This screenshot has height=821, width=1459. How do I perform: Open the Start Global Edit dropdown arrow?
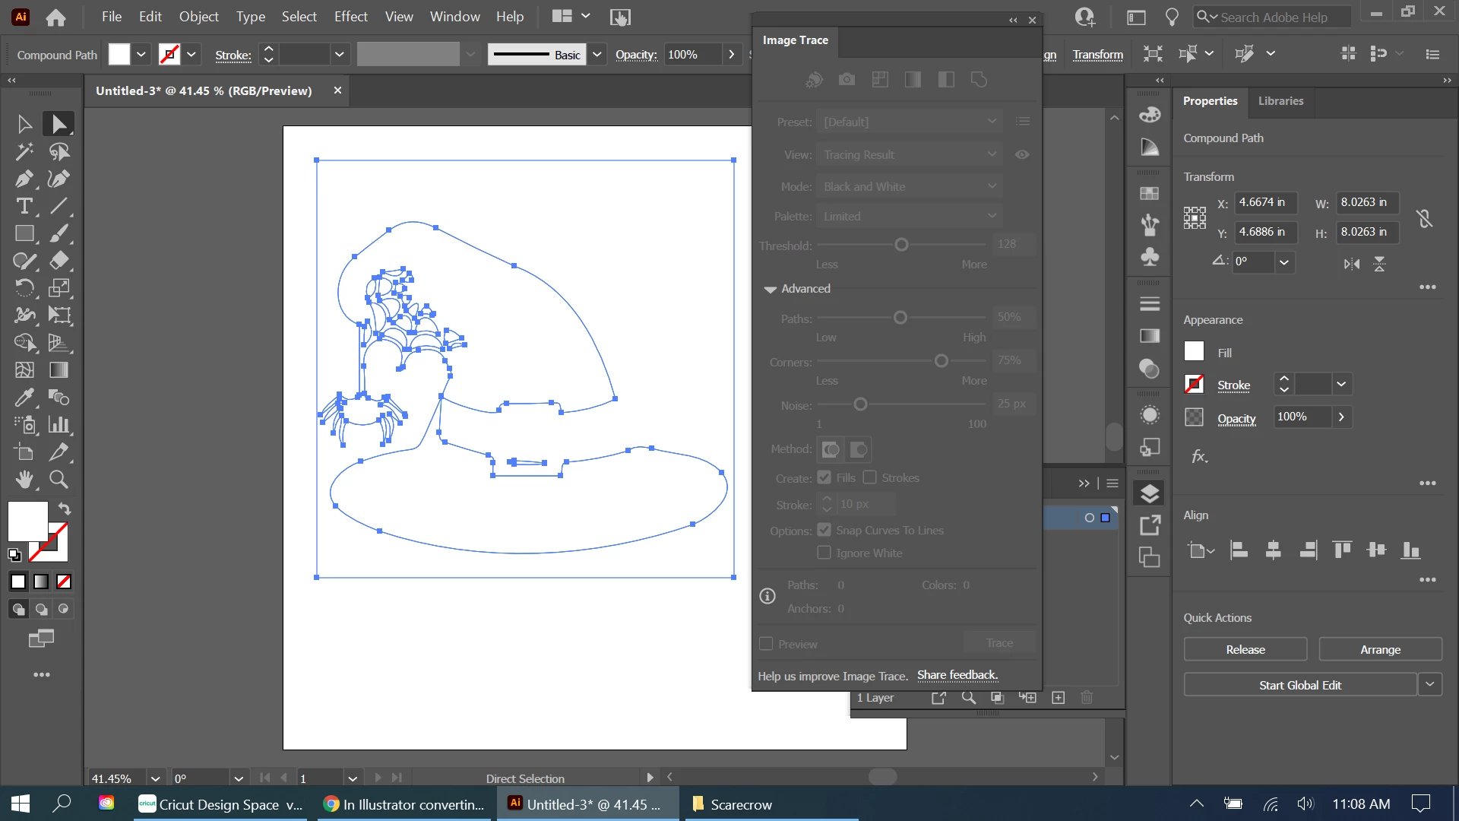tap(1429, 685)
